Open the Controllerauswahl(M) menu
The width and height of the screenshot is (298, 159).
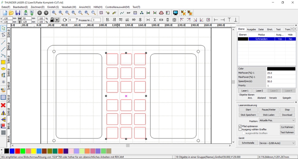[x=117, y=7]
